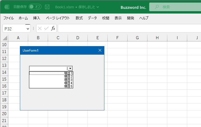Select row 18 header
Screen dimensions: 201x127
click(x=4, y=100)
